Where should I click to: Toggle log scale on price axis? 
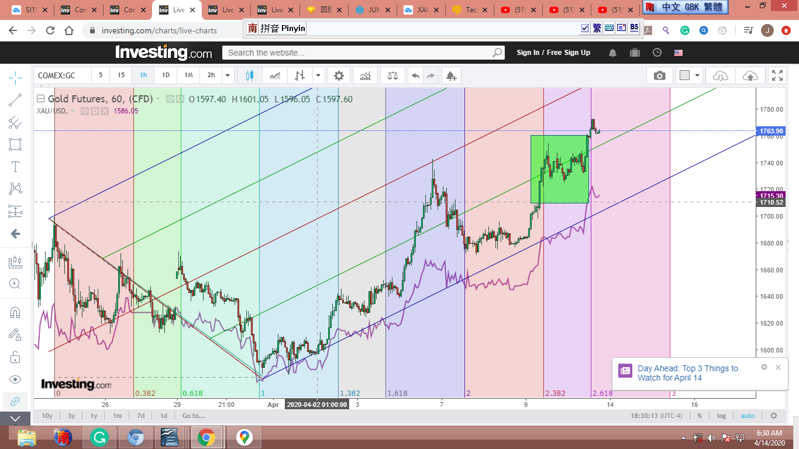pyautogui.click(x=721, y=416)
